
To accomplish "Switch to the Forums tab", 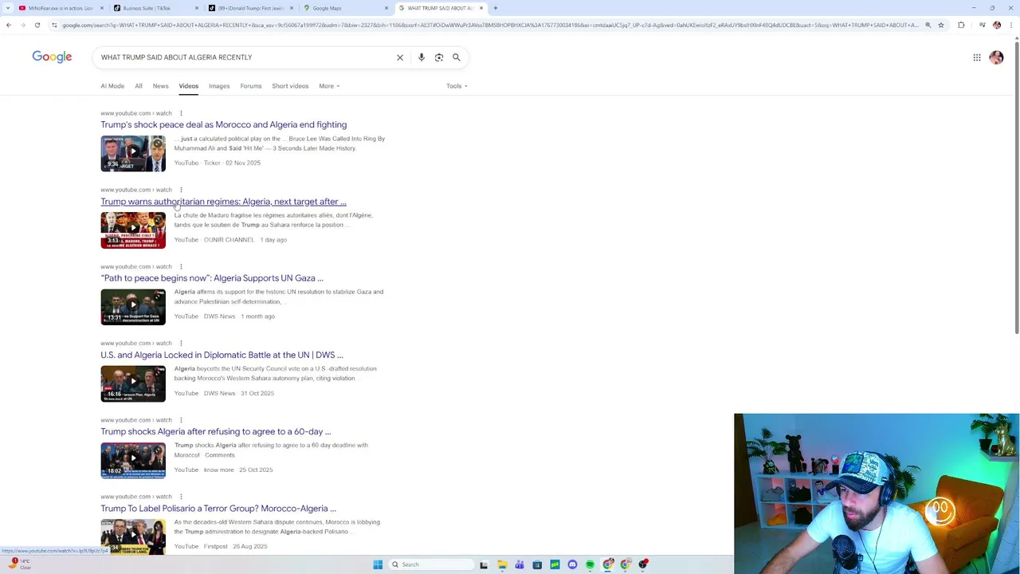I will tap(251, 86).
